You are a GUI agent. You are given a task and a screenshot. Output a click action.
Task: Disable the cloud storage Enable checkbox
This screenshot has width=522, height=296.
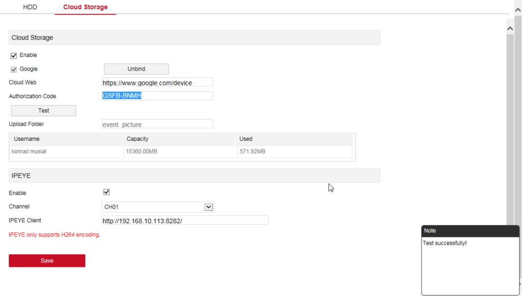[x=13, y=55]
